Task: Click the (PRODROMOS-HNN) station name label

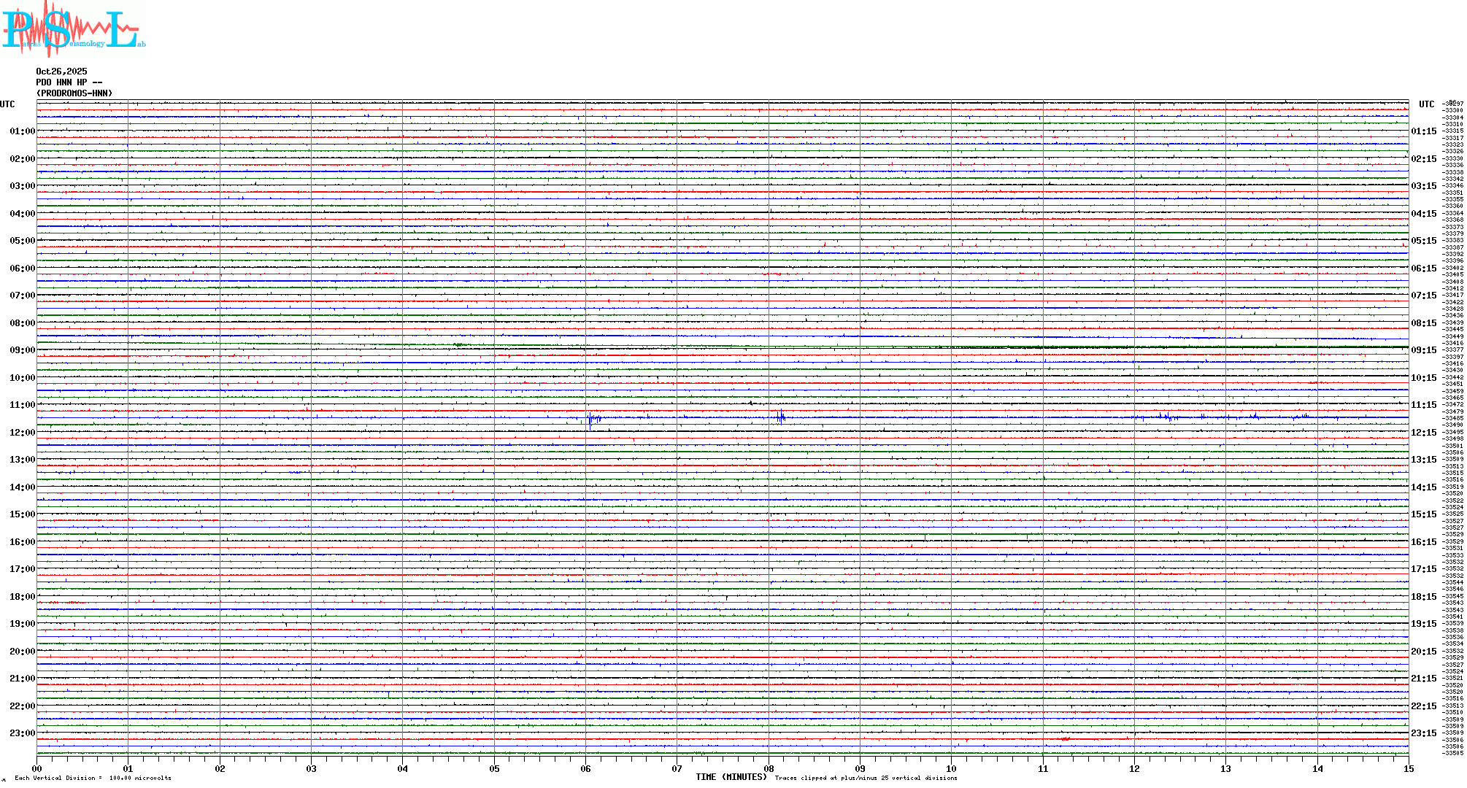Action: pos(74,93)
